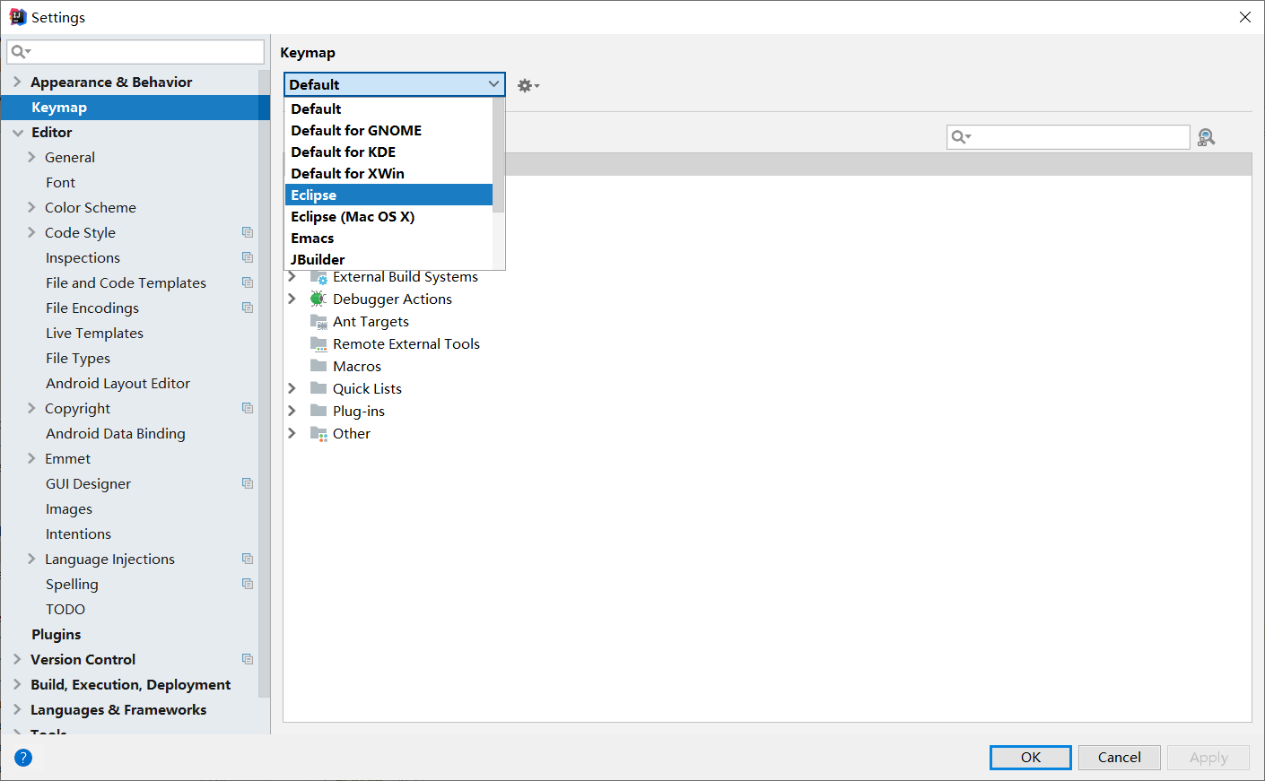1265x781 pixels.
Task: Expand the Debugger Actions keymap group
Action: (x=292, y=299)
